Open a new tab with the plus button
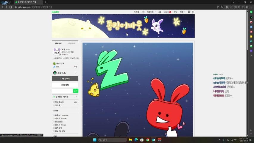 click(x=46, y=2)
